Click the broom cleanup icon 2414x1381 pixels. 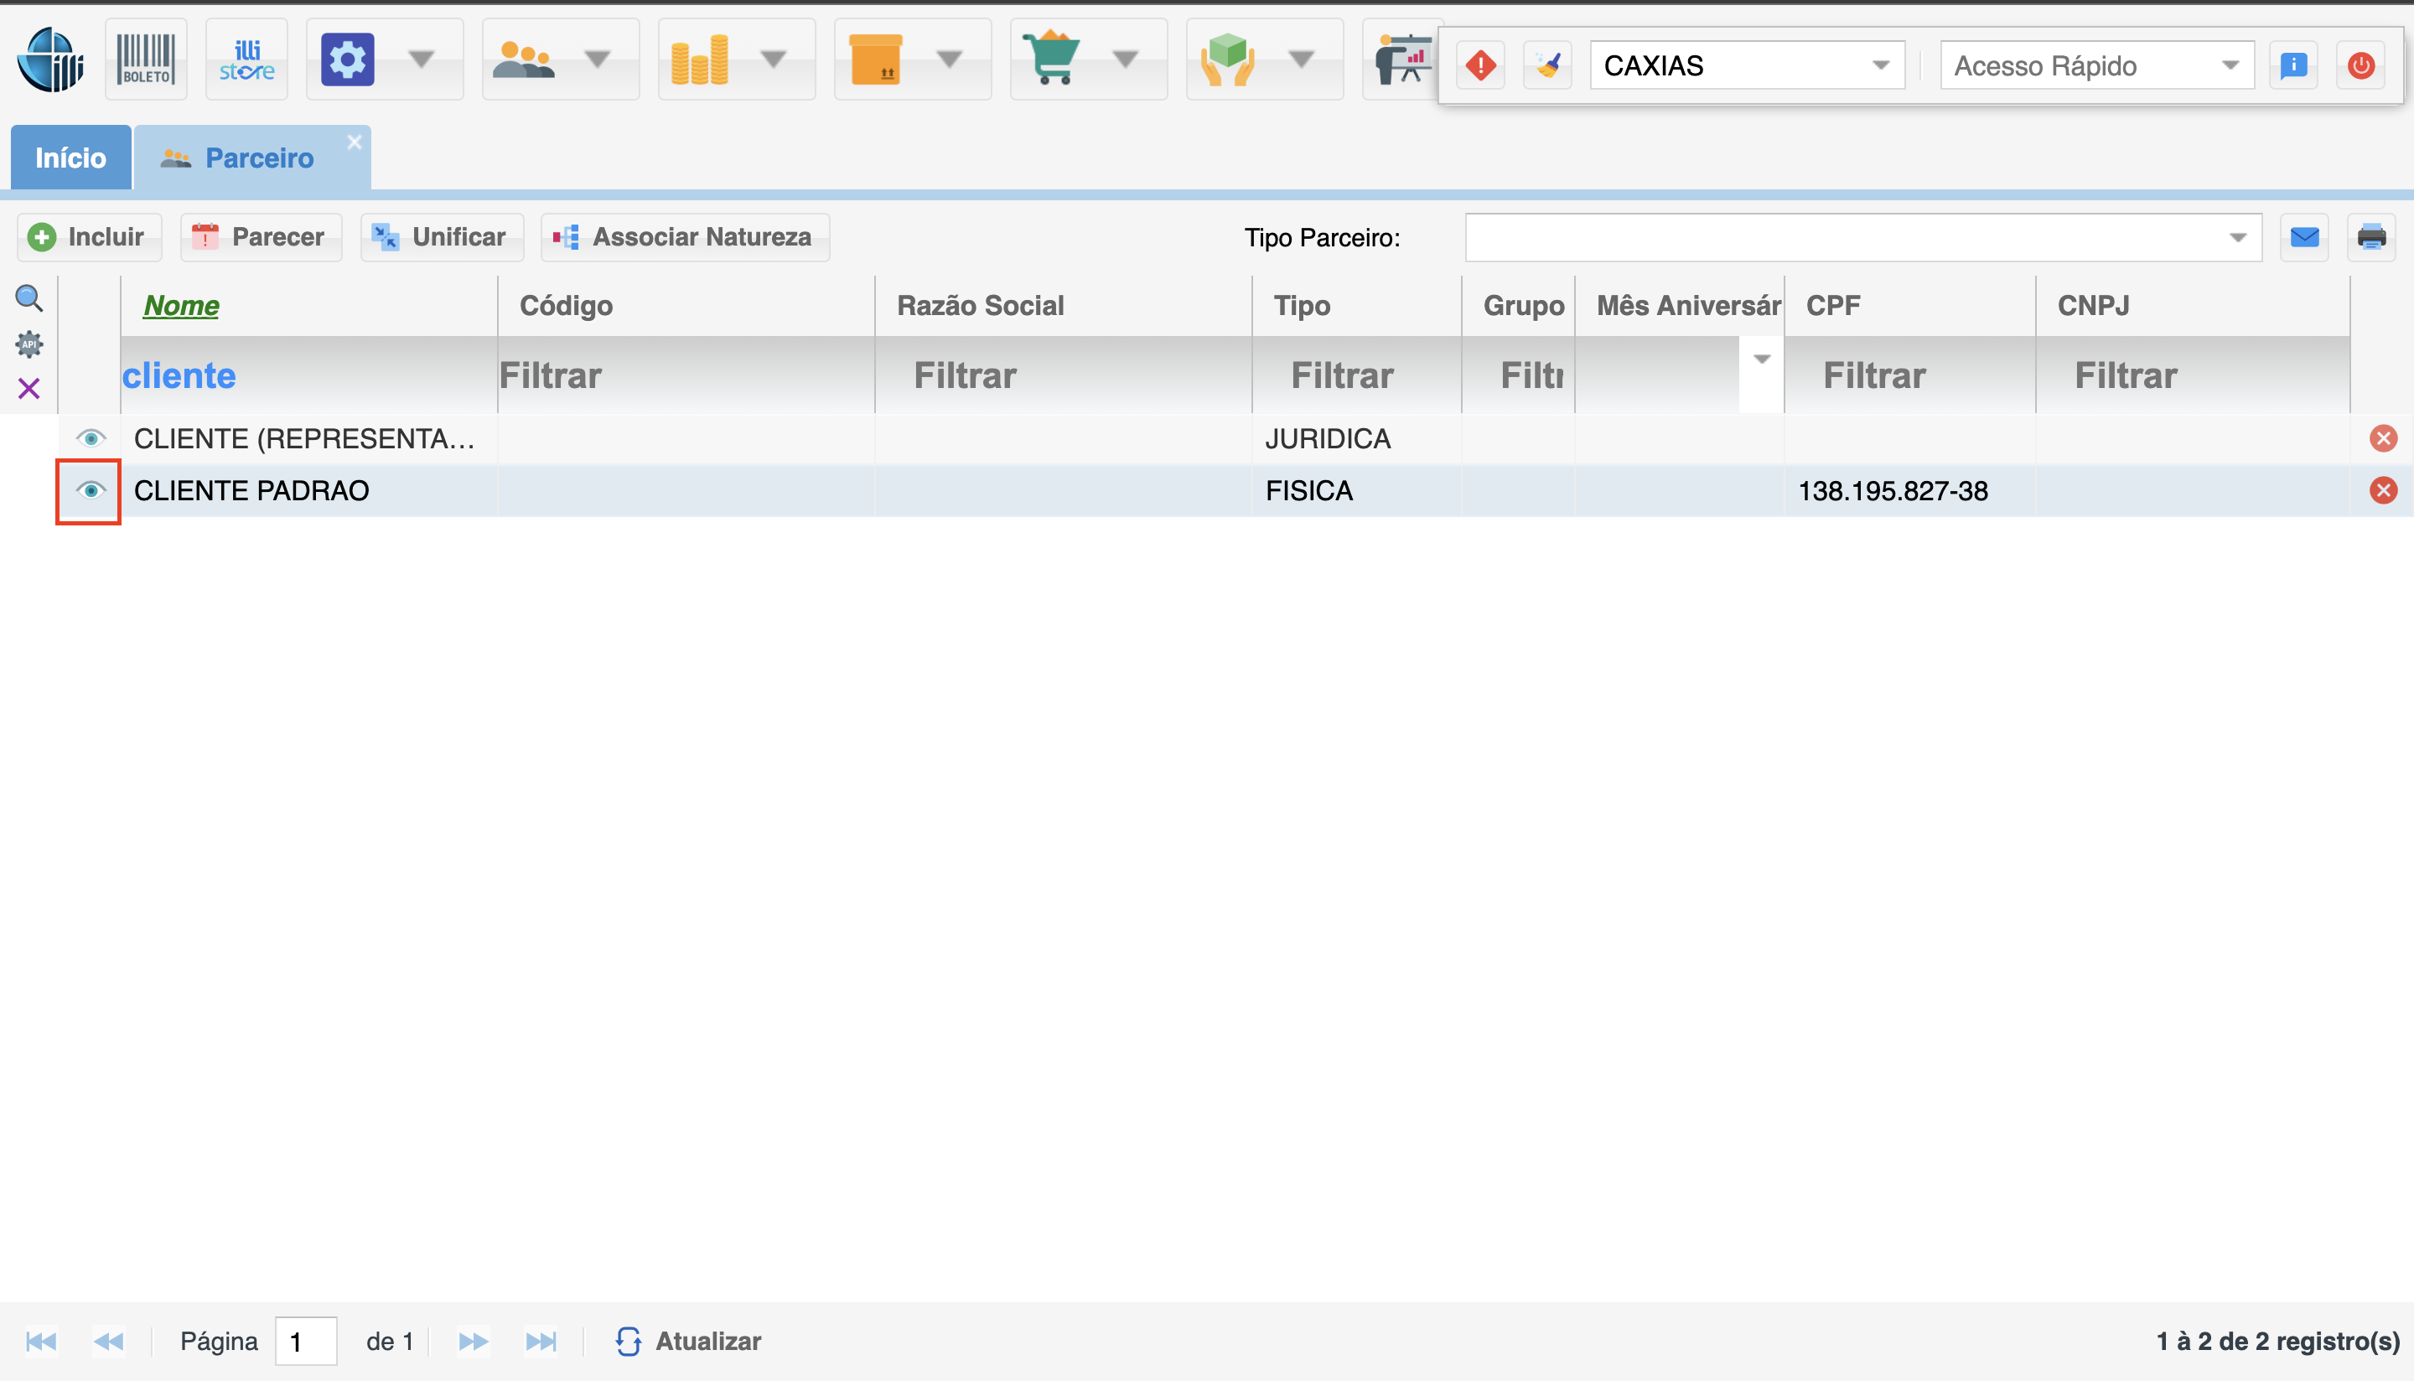(x=1548, y=65)
